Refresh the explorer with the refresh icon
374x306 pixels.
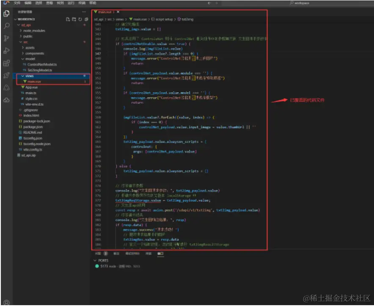tap(80, 19)
